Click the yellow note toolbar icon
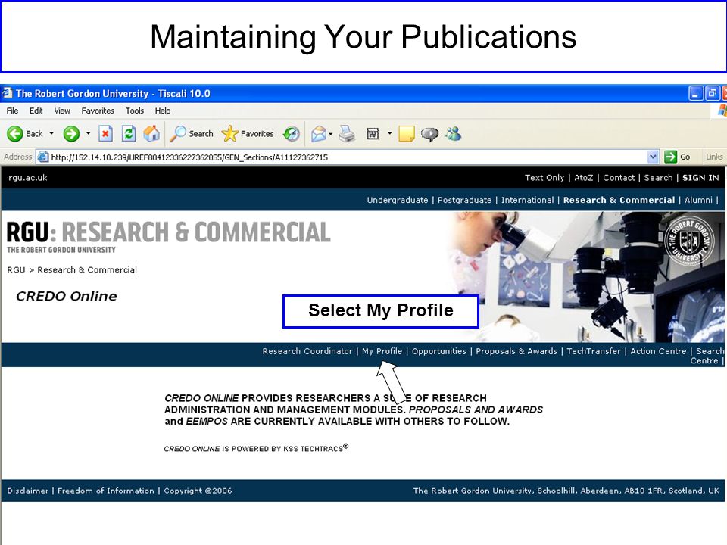Screen dimensions: 727x545 point(406,134)
